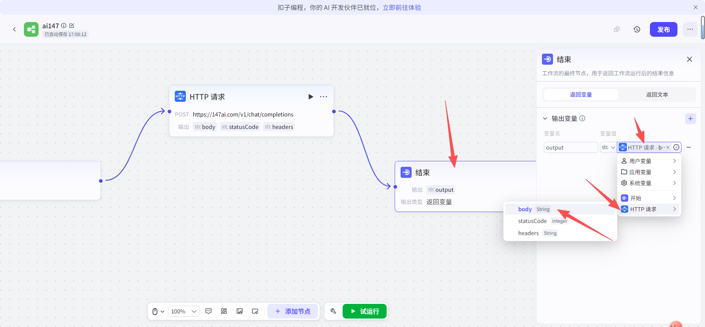The image size is (705, 327).
Task: Click the 发布 publish button
Action: coord(664,29)
